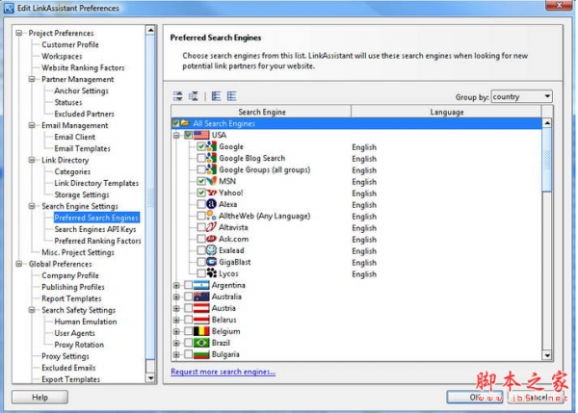
Task: Close the Edit LinkAssistant Preferences window
Action: tap(559, 5)
